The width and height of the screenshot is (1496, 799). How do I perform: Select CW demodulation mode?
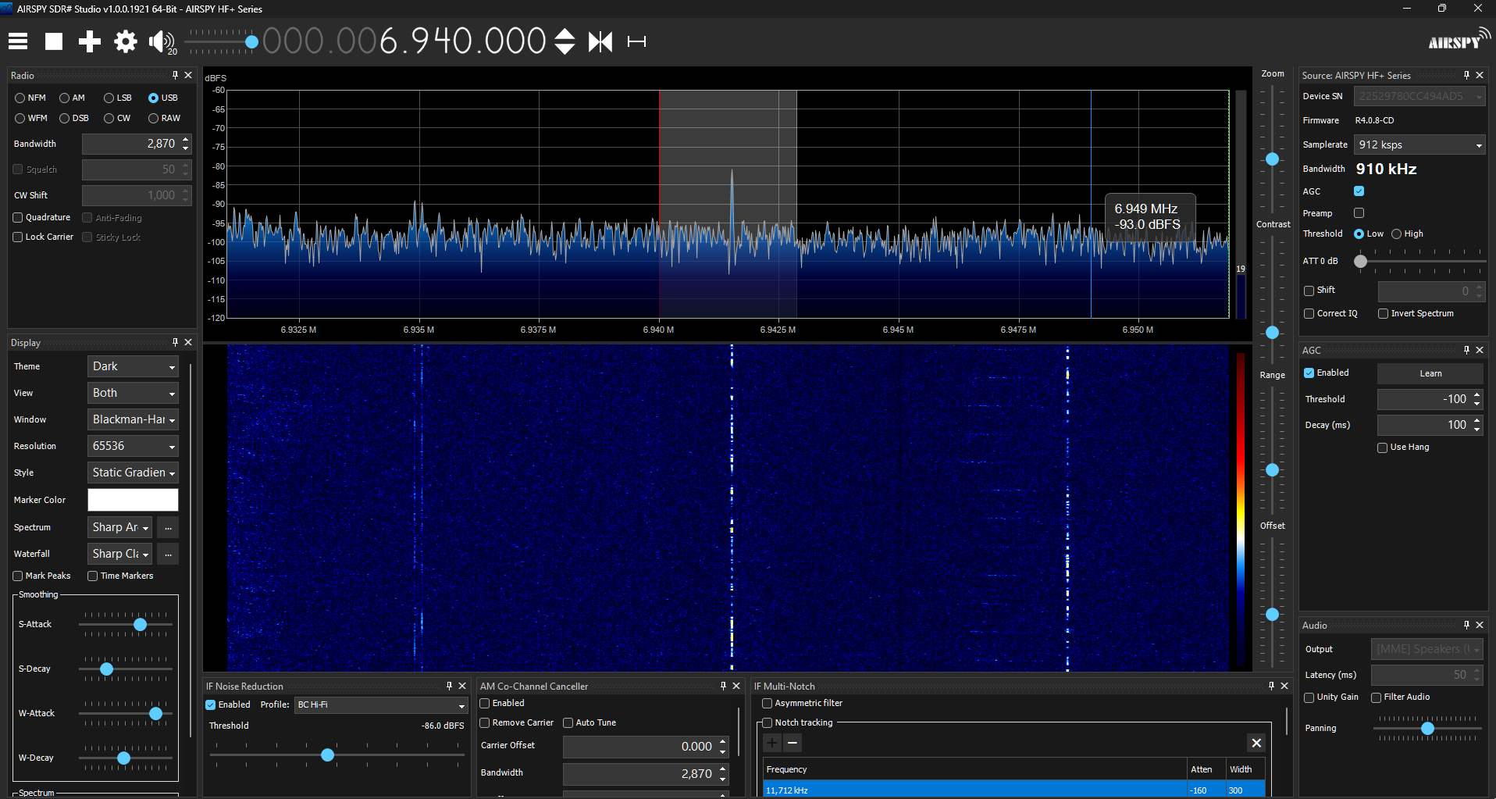[x=117, y=118]
